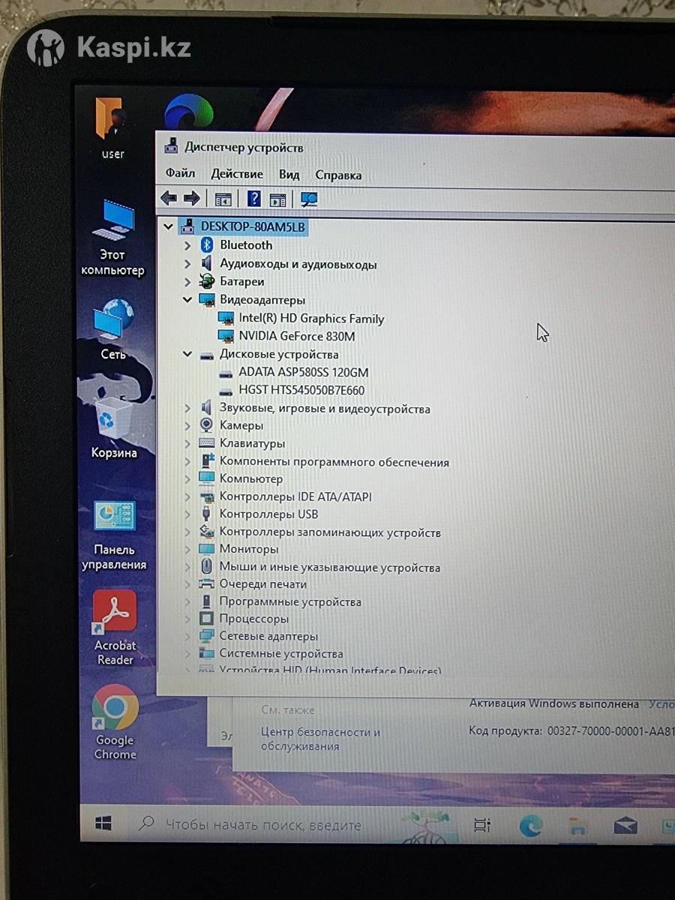This screenshot has height=900, width=675.
Task: Open Task View on the taskbar
Action: pyautogui.click(x=482, y=825)
